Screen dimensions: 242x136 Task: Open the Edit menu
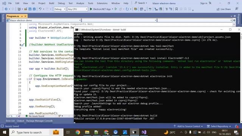point(17,3)
